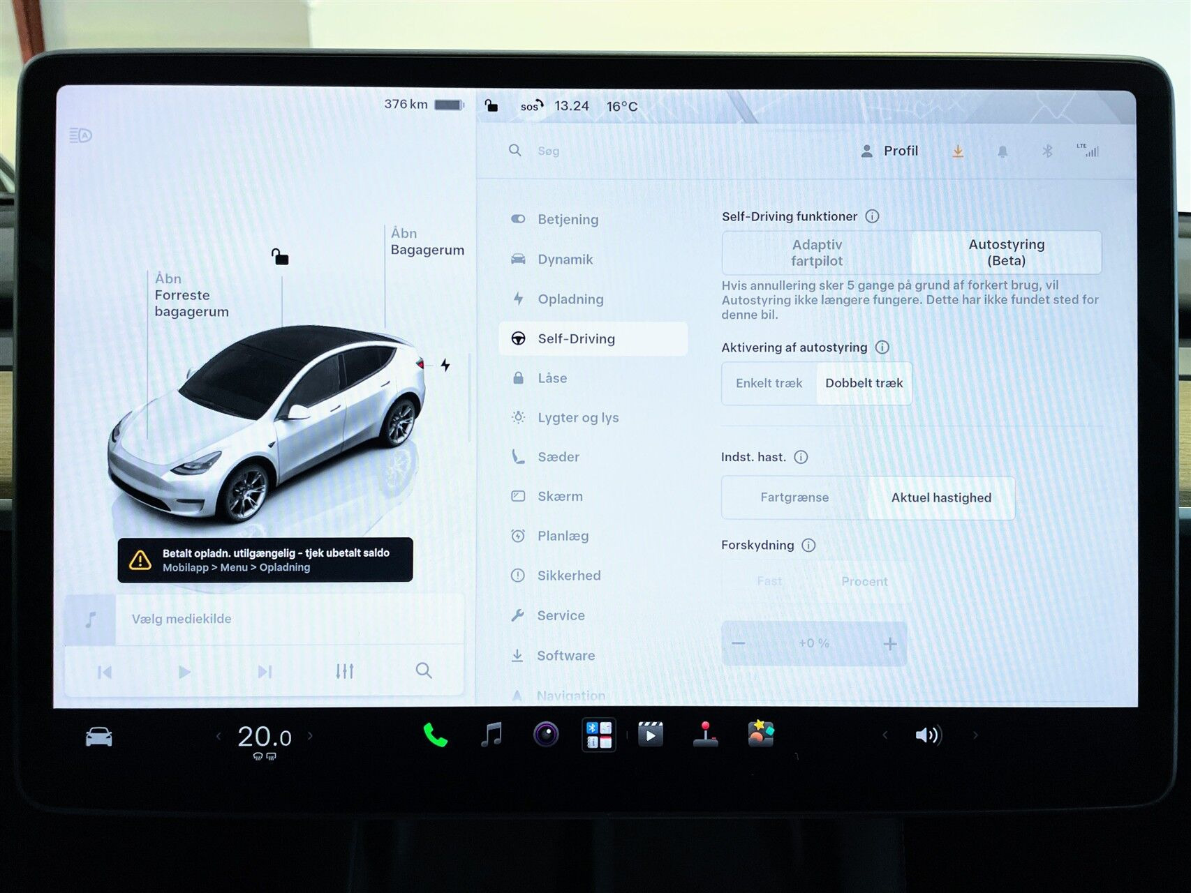The height and width of the screenshot is (893, 1191).
Task: Tap Åbn Bagagerum to open trunk
Action: tap(427, 241)
